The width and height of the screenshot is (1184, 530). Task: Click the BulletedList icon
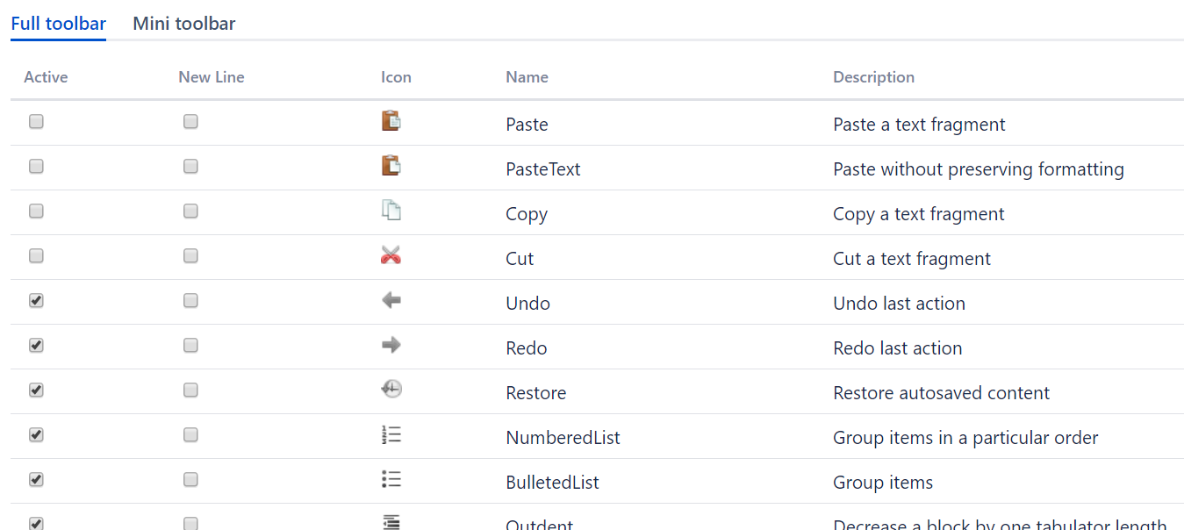click(391, 479)
